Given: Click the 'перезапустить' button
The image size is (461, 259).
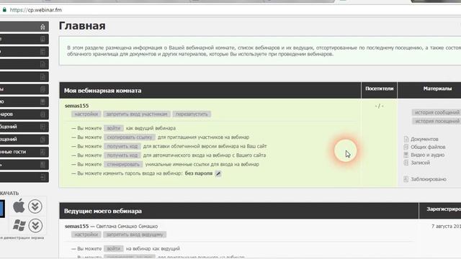Looking at the screenshot, I should coord(192,114).
